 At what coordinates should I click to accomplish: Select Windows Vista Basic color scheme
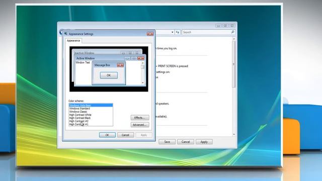coord(91,105)
